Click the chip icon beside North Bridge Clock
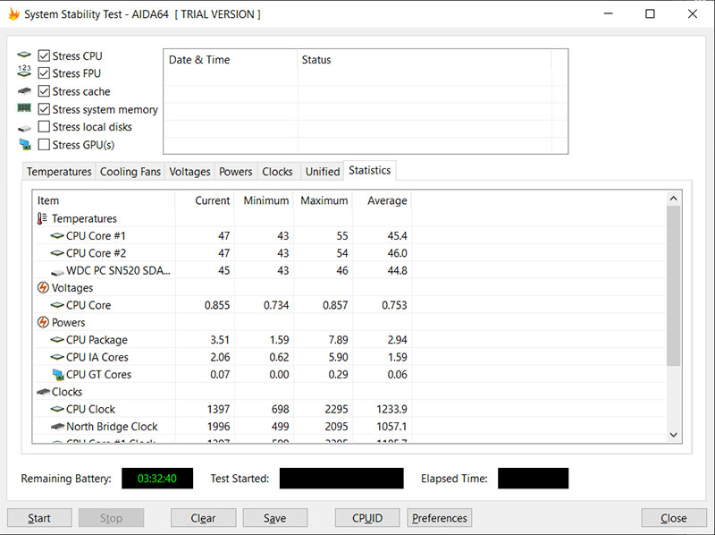 point(57,427)
